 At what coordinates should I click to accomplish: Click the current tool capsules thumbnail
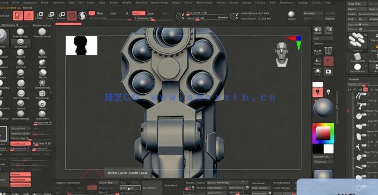357,42
